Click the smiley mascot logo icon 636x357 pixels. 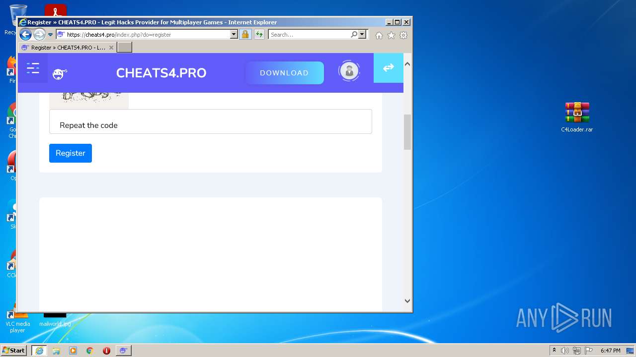(x=60, y=74)
